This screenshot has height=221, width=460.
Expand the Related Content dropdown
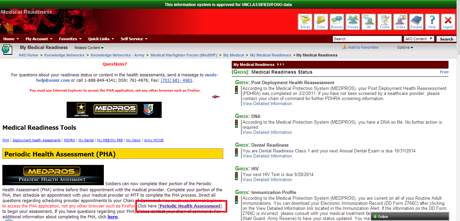pos(89,48)
